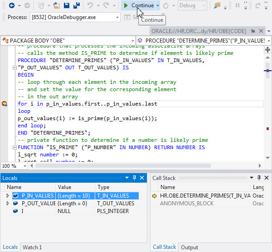The height and width of the screenshot is (252, 272).
Task: Open the PACKAGE BODY "OBE" dropdown
Action: [132, 40]
